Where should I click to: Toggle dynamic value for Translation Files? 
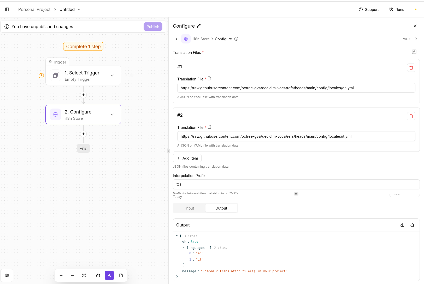414,52
